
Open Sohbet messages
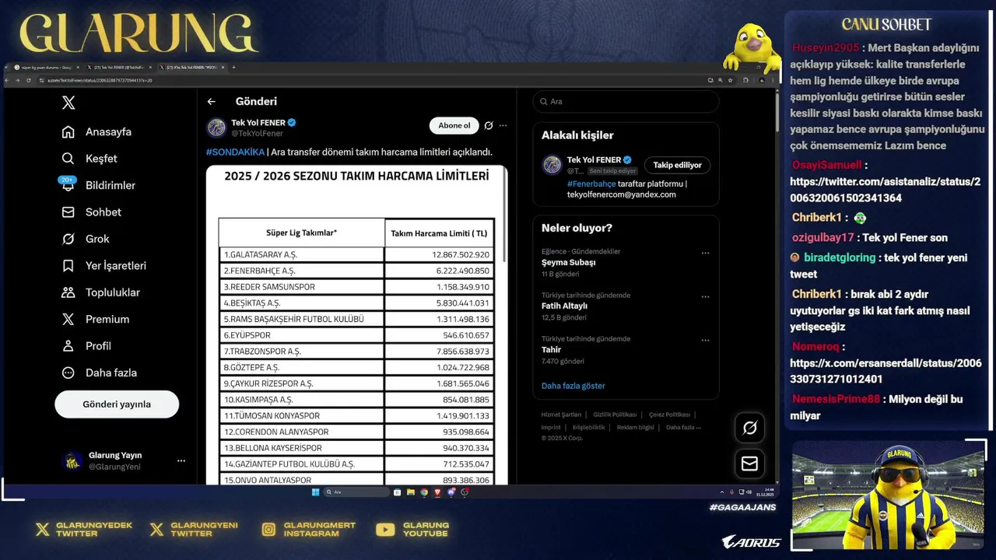point(92,212)
